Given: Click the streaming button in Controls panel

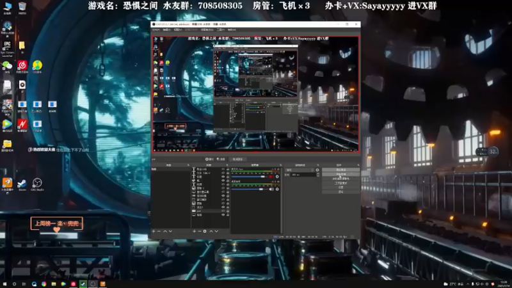Looking at the screenshot, I should pos(341,170).
